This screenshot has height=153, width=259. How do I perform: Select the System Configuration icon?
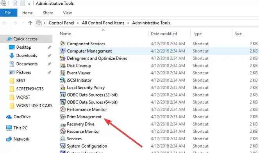[63, 146]
